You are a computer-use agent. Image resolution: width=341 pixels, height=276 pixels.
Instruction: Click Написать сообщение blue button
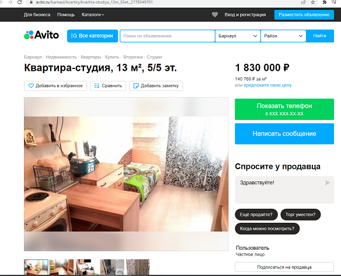pos(284,134)
